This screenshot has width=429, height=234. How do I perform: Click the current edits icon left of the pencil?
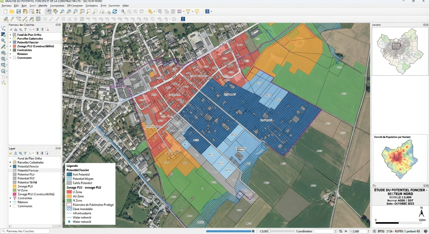(6, 19)
